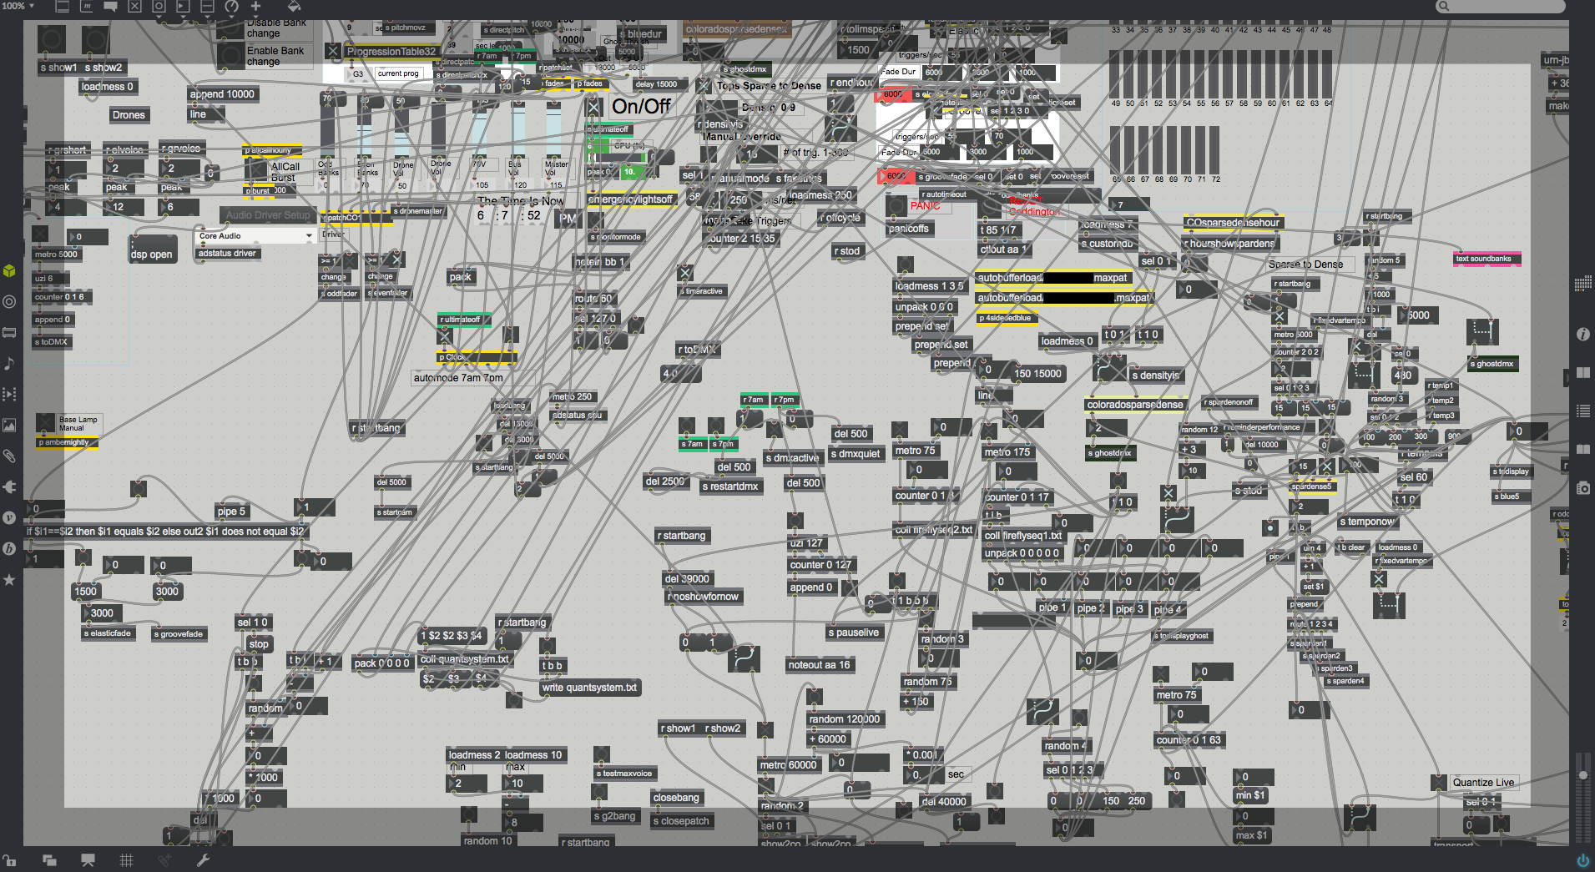
Task: Click the search field at top right
Action: 1500,7
